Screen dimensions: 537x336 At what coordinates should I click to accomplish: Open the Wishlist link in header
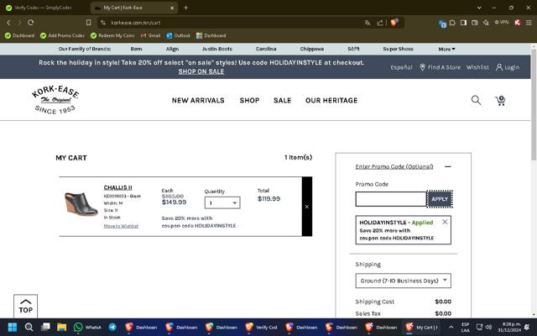(477, 67)
